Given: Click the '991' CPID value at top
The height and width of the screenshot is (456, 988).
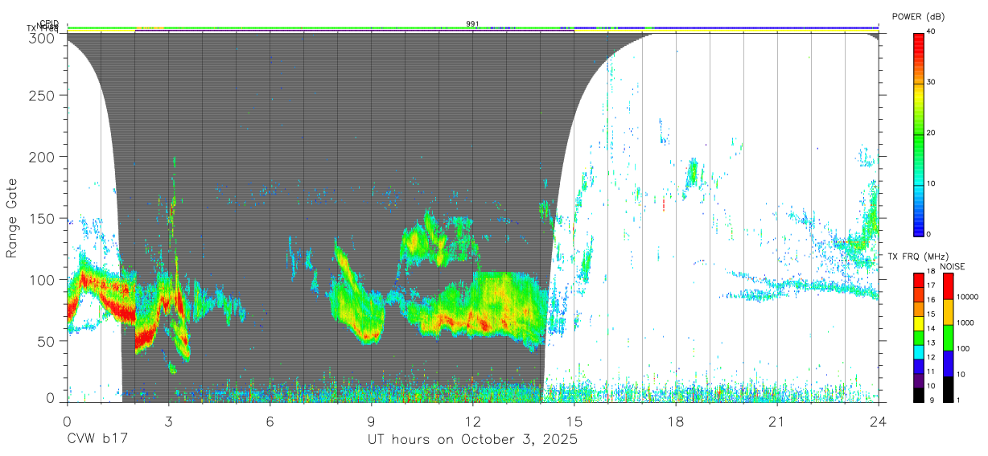Looking at the screenshot, I should (472, 23).
